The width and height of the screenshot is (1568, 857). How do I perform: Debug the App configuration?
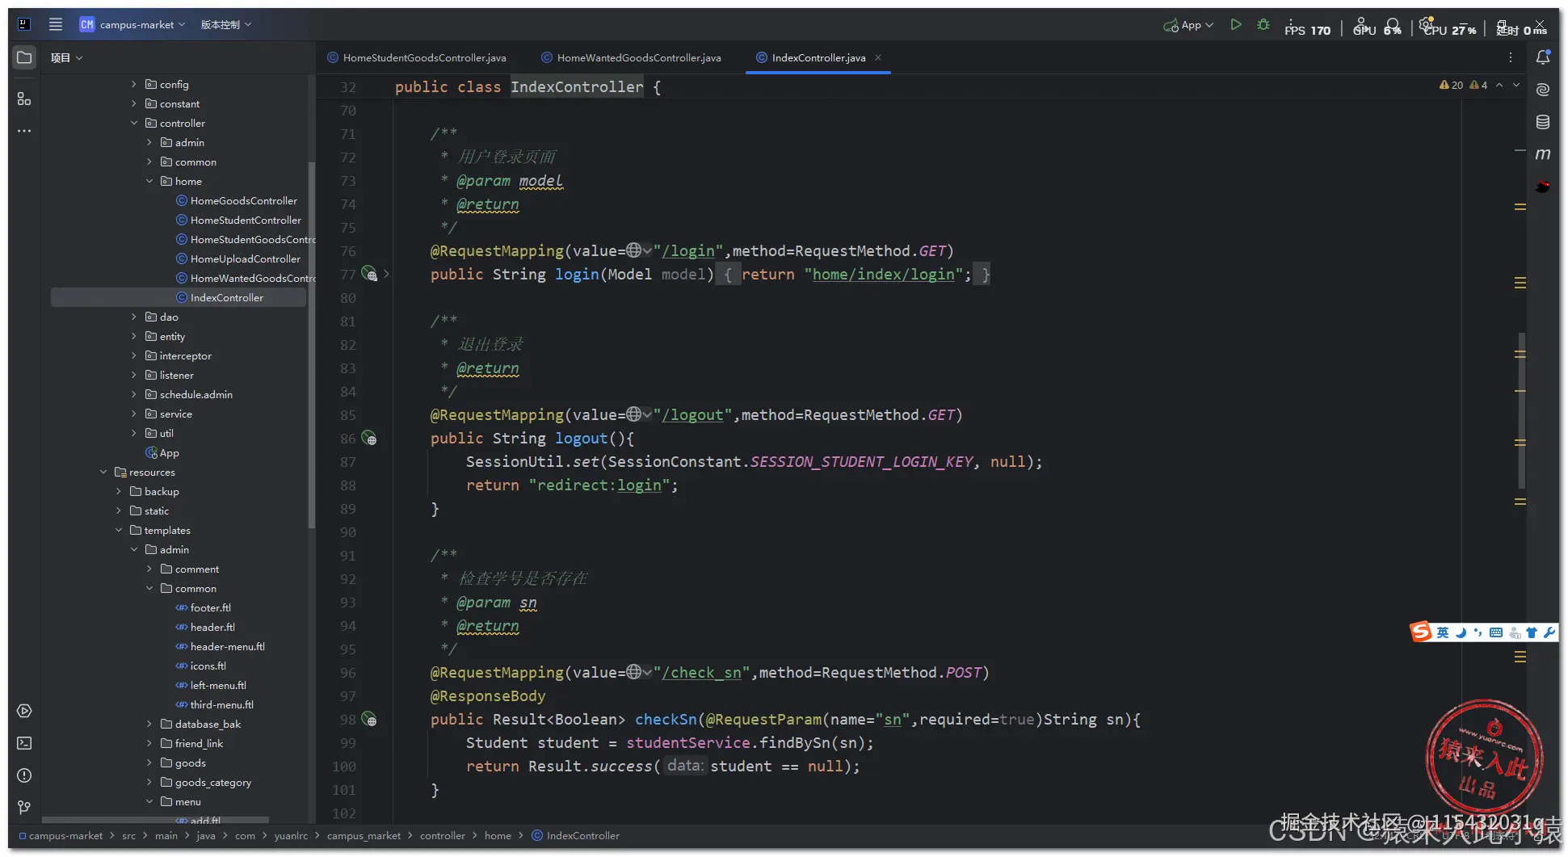point(1263,25)
